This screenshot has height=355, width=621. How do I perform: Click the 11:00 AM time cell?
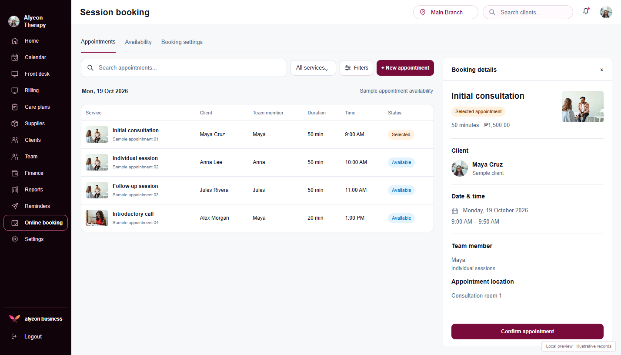[356, 190]
